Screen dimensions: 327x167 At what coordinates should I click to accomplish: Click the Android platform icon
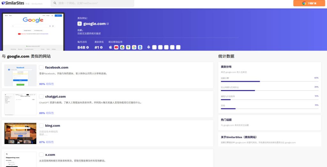(148, 47)
